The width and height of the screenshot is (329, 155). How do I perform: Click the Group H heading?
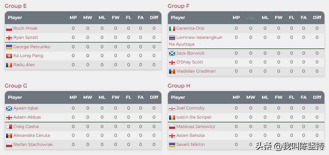[179, 86]
